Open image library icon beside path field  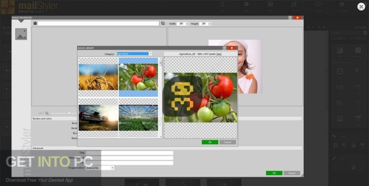pyautogui.click(x=163, y=23)
